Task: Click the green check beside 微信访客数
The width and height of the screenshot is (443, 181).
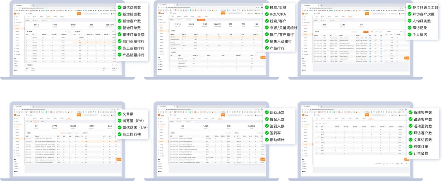Action: (119, 7)
